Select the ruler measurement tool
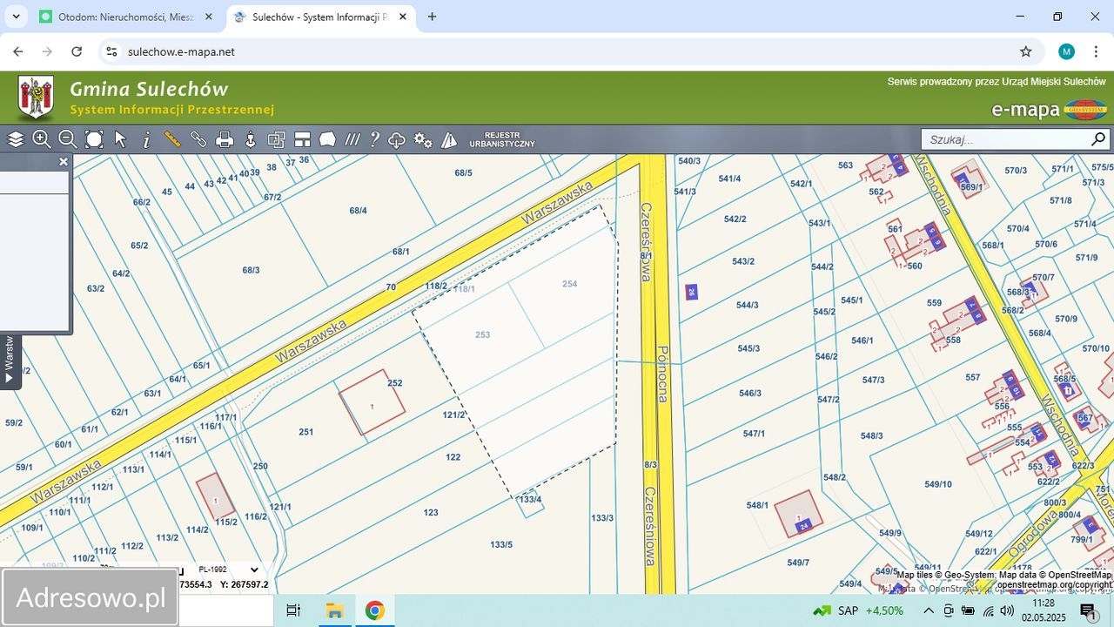Viewport: 1114px width, 627px height. pyautogui.click(x=172, y=139)
